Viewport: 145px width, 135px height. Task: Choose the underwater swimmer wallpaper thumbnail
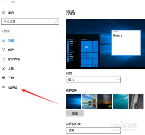click(x=120, y=101)
